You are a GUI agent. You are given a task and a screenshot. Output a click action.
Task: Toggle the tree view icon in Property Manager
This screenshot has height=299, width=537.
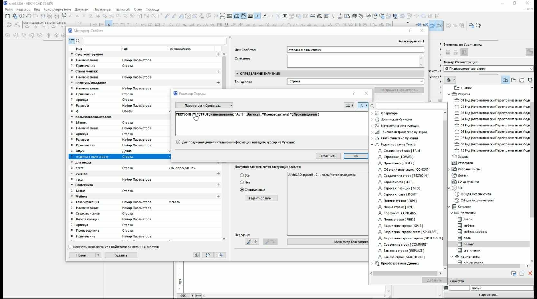pyautogui.click(x=71, y=41)
